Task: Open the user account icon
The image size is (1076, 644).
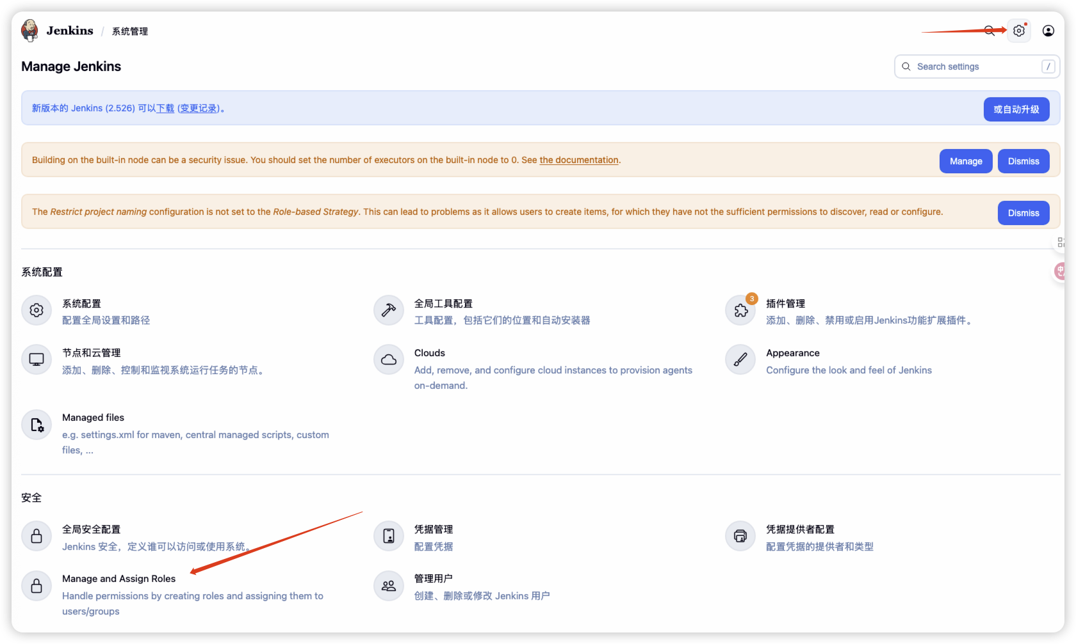Action: tap(1048, 31)
